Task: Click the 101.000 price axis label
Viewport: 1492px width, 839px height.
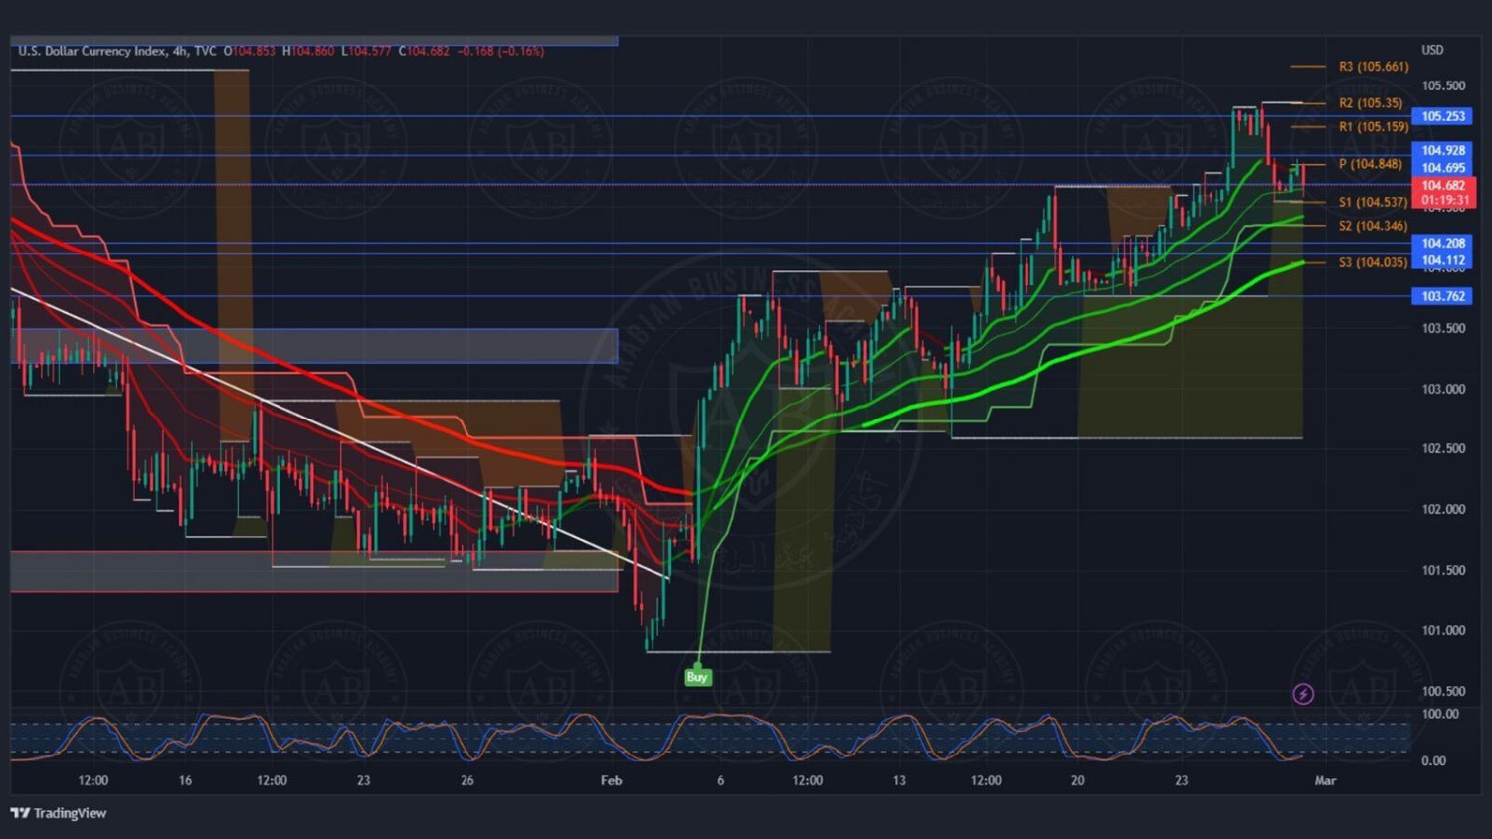Action: click(1443, 631)
